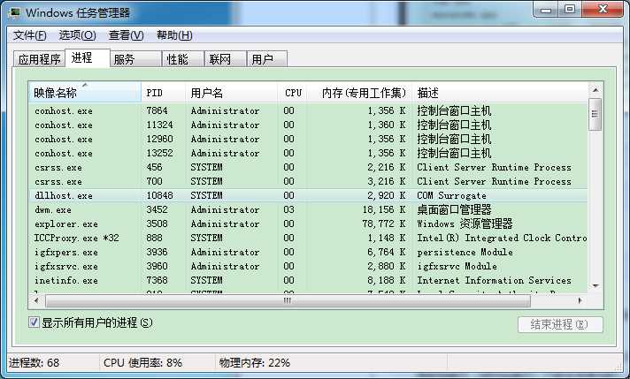Click PID value 3508
This screenshot has height=379, width=630.
tap(157, 224)
